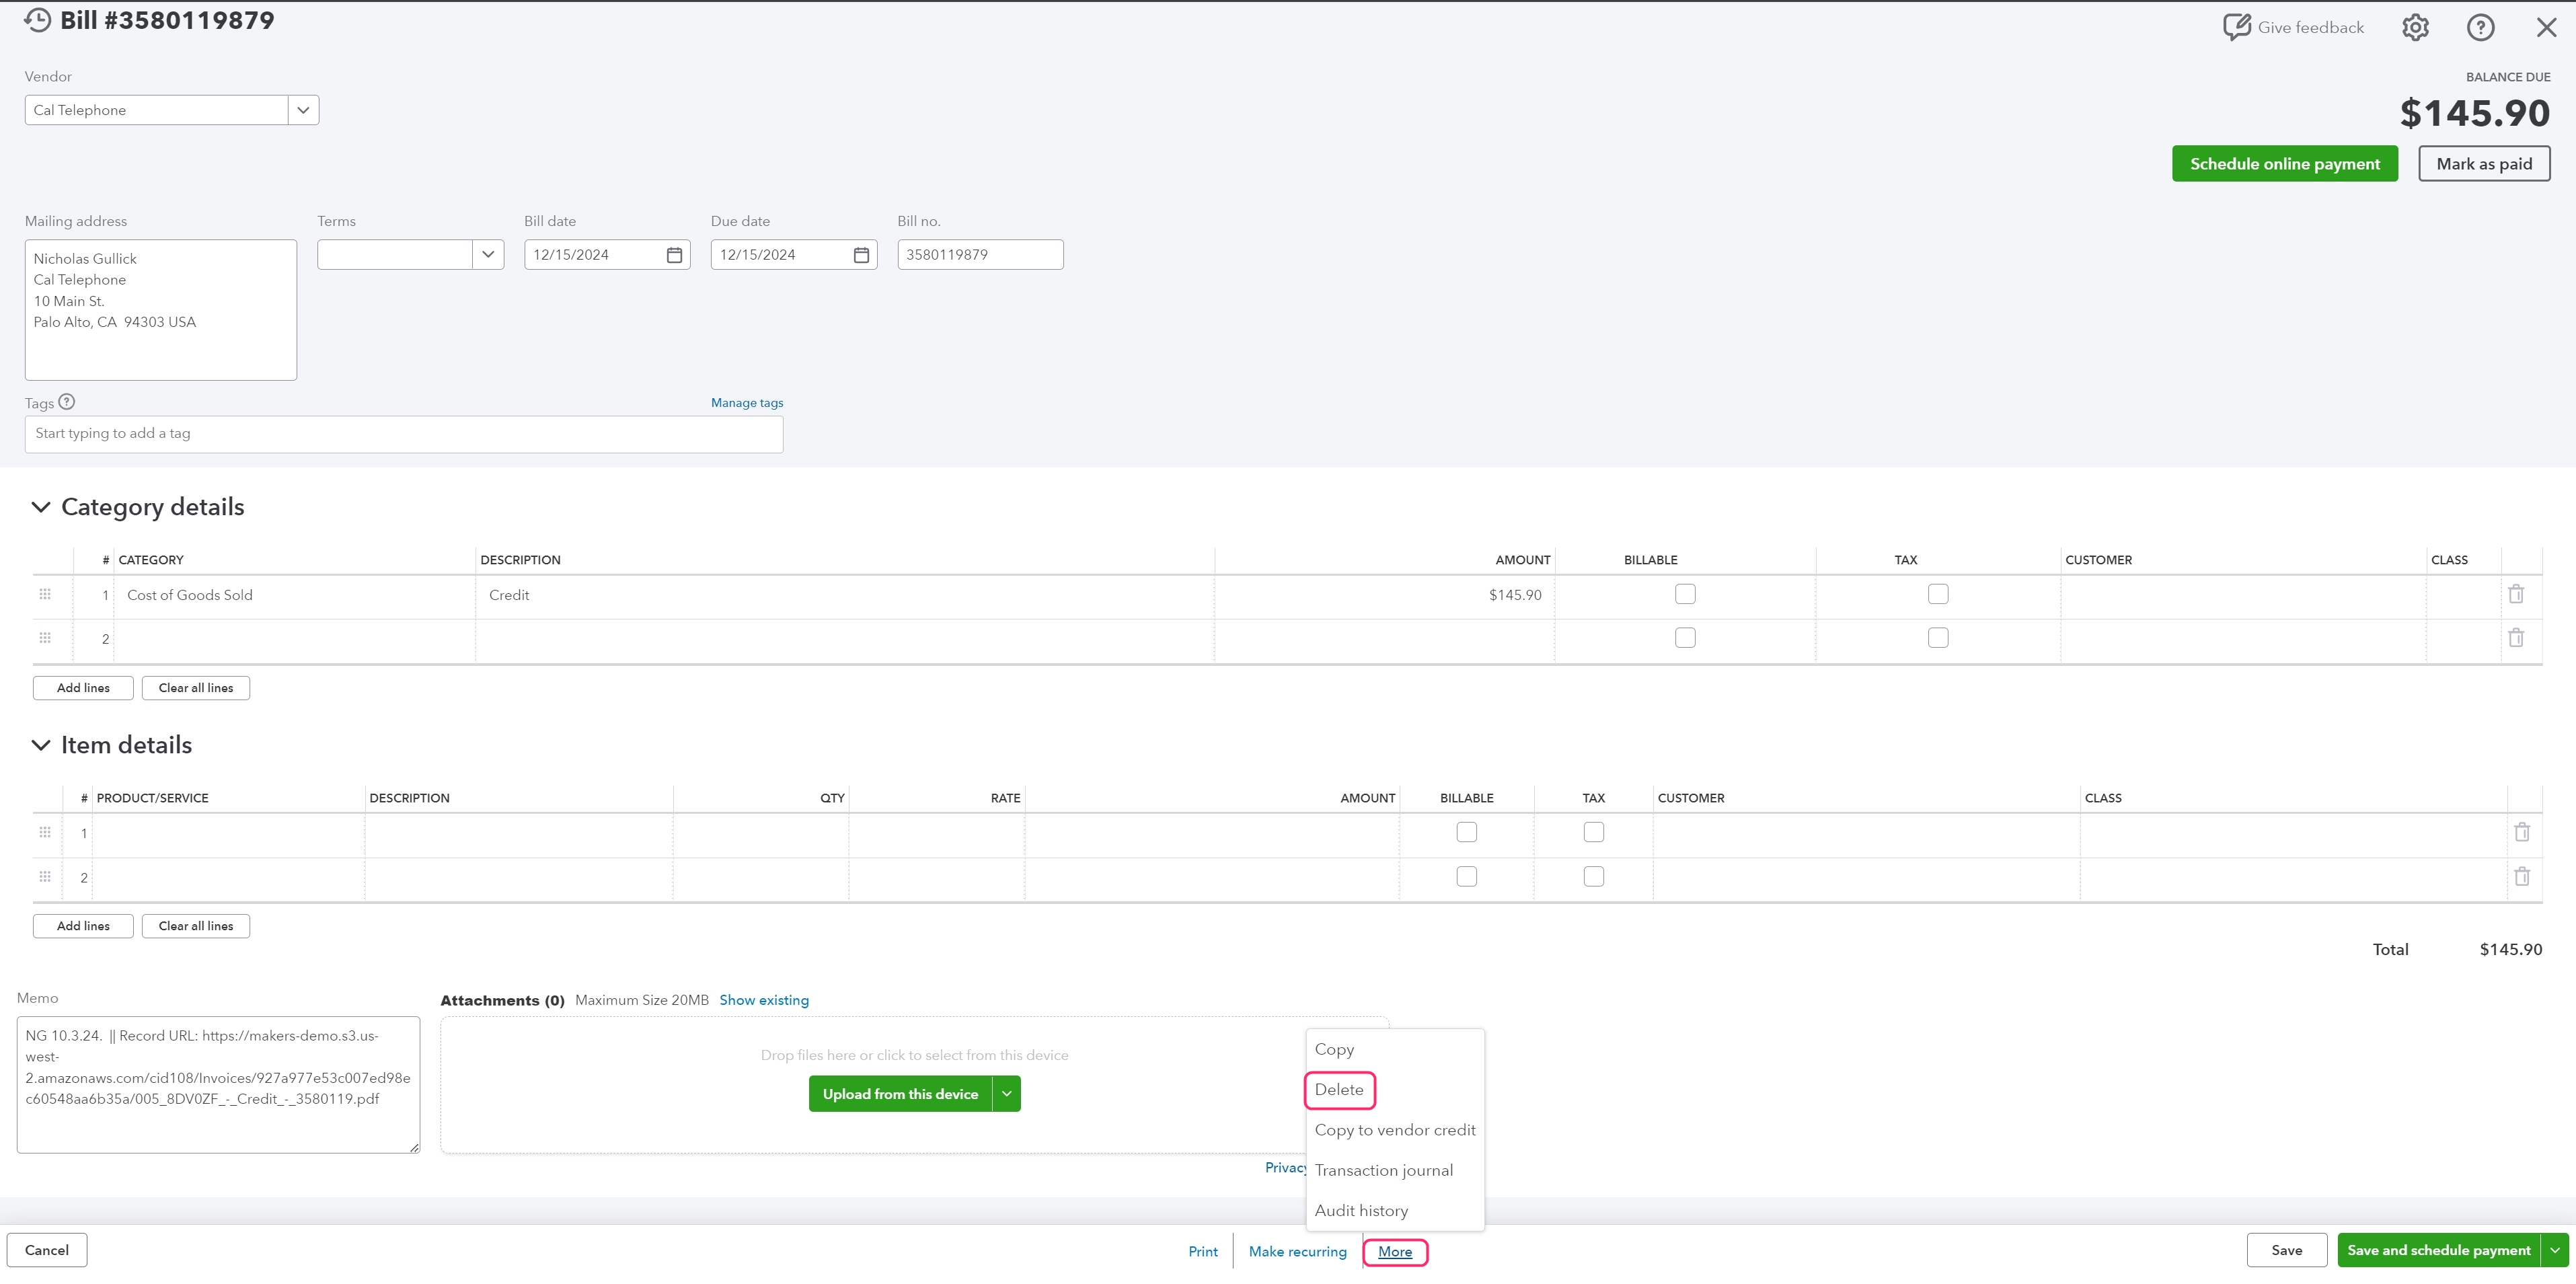
Task: Grab the drag handle of Cost of Goods Sold row
Action: coord(45,594)
